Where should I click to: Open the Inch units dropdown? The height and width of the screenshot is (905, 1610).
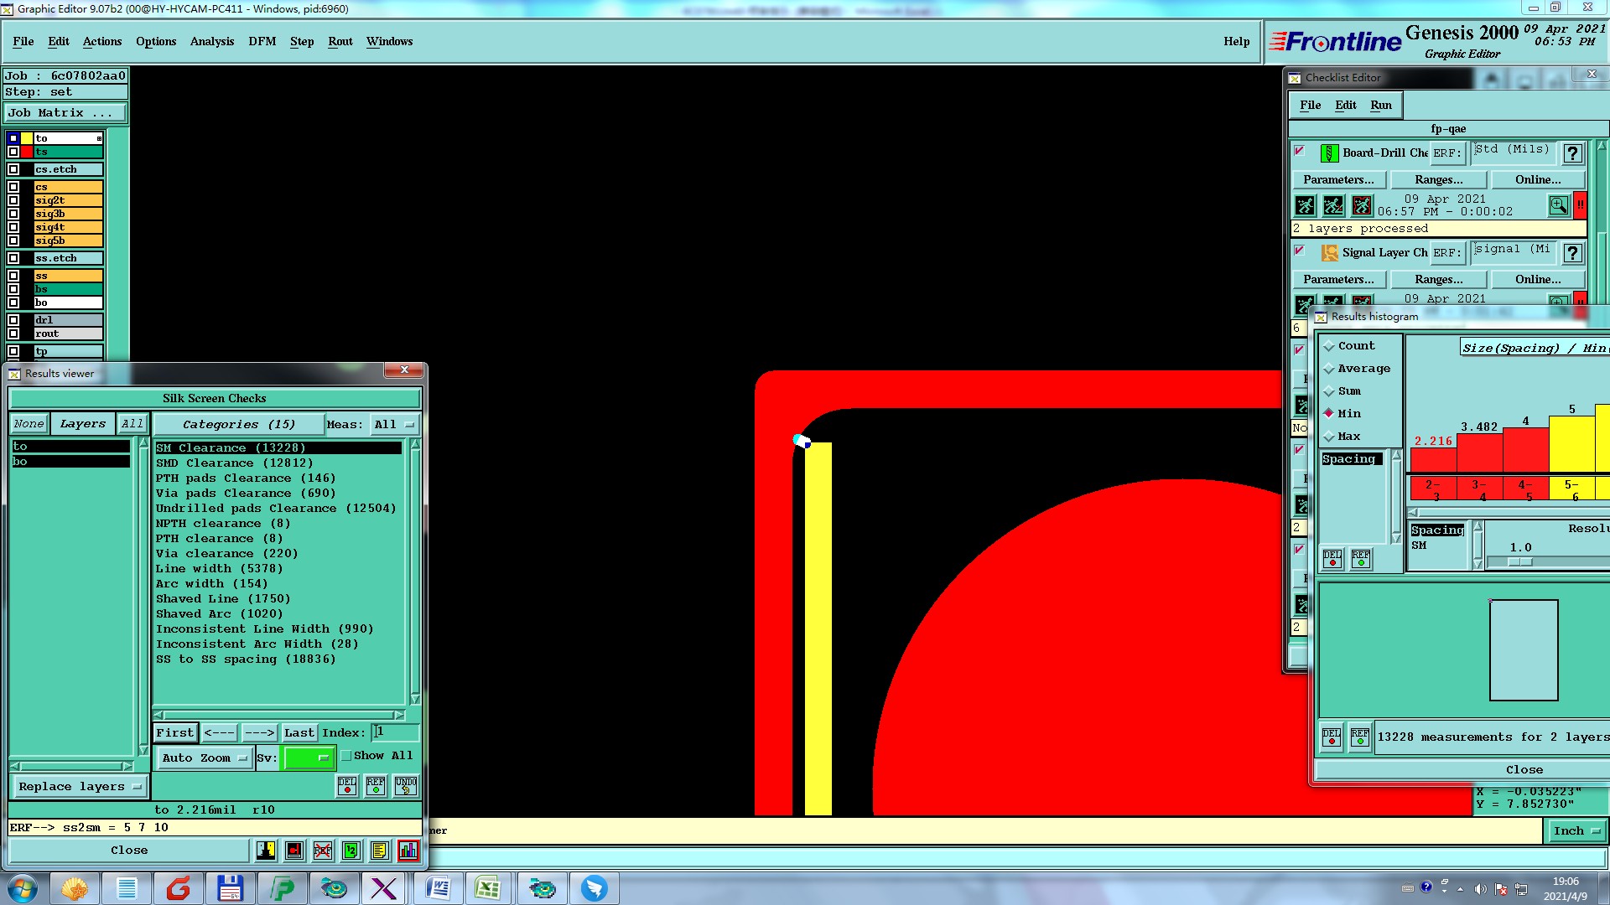pos(1576,831)
